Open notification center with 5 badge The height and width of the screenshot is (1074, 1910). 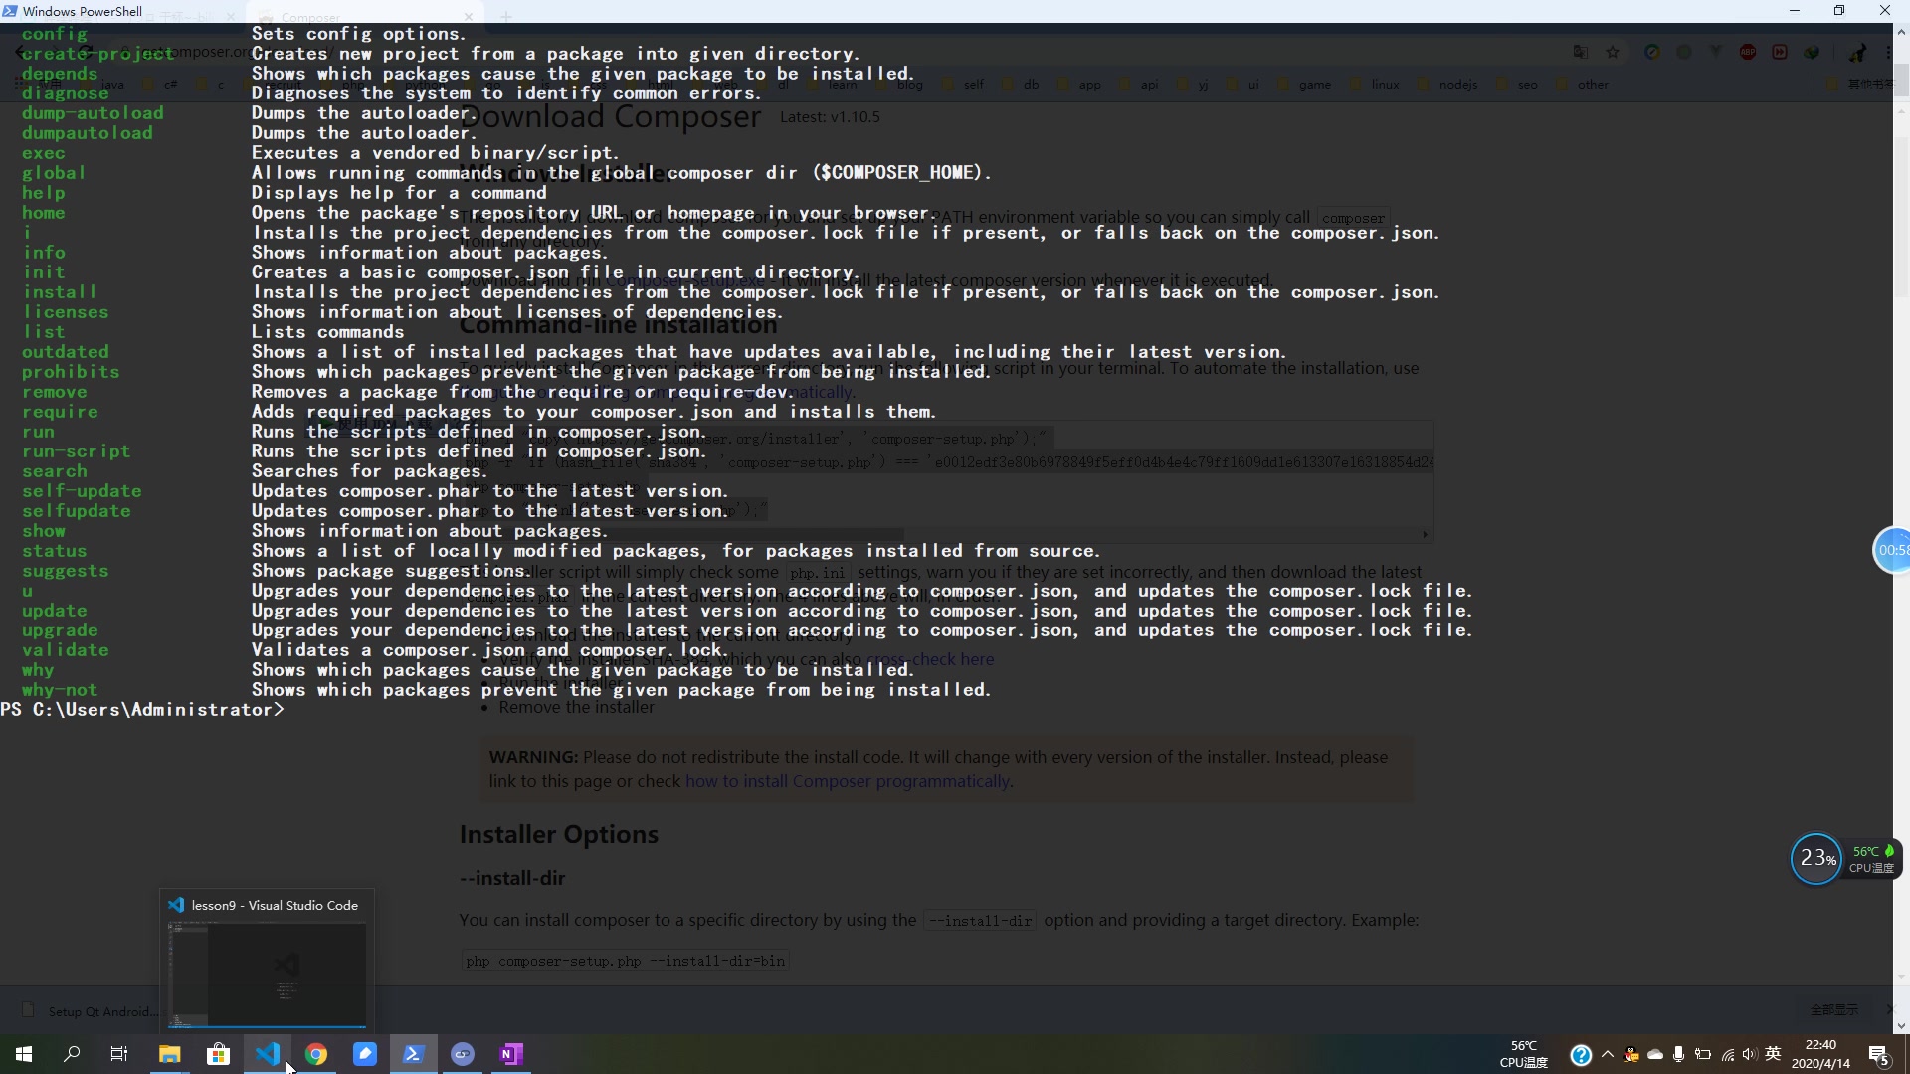click(1879, 1055)
